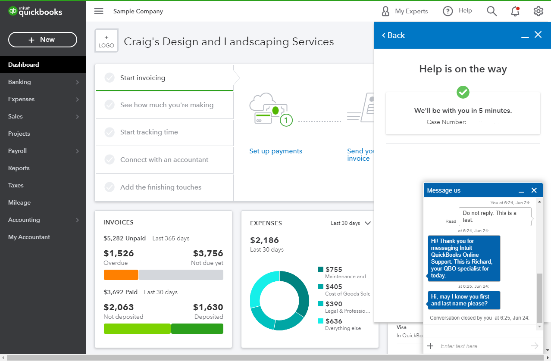
Task: Click the $3,756 Not due yet amount
Action: (x=208, y=253)
